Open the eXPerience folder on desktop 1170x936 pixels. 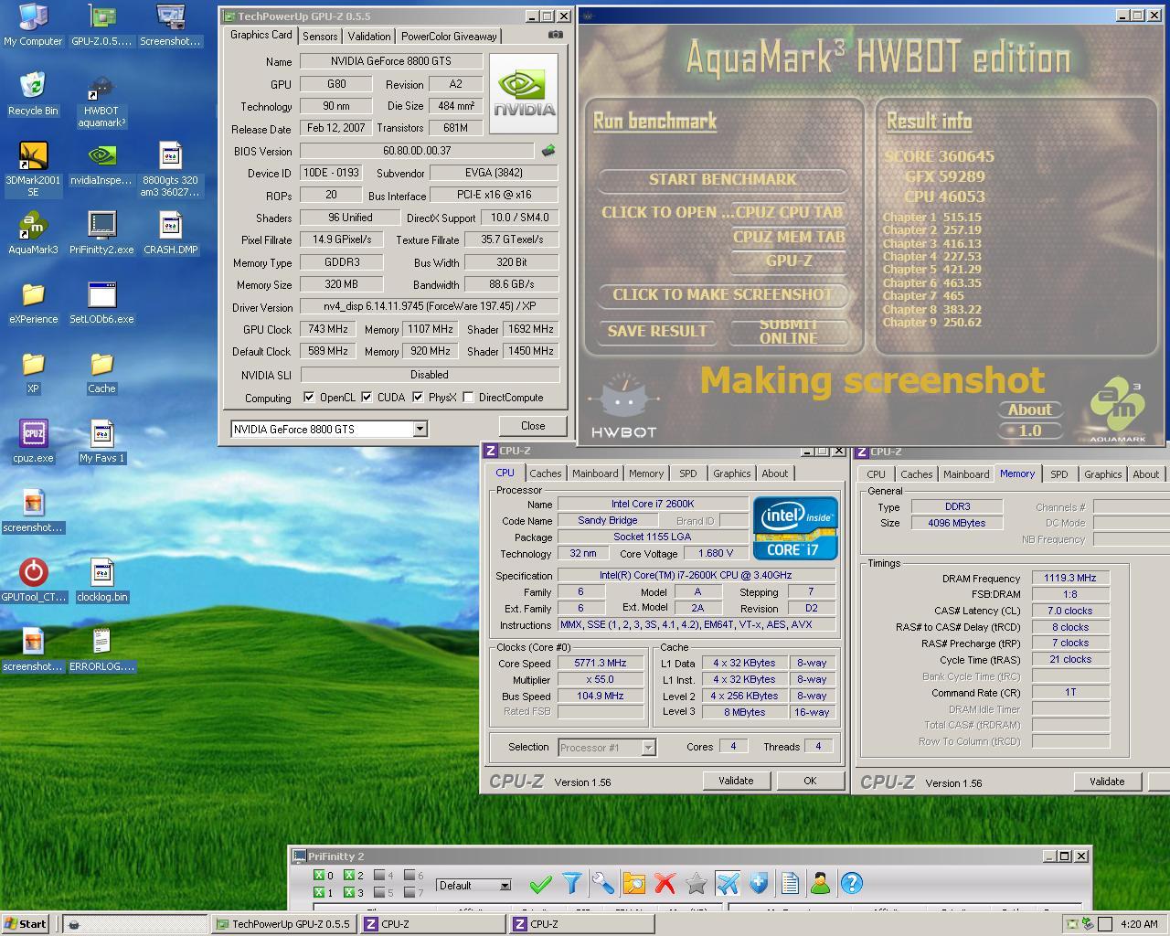pos(33,303)
